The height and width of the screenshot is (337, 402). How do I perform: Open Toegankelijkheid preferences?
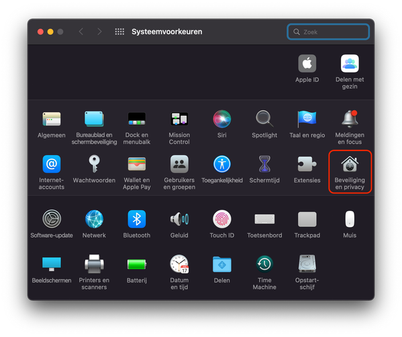click(x=221, y=164)
